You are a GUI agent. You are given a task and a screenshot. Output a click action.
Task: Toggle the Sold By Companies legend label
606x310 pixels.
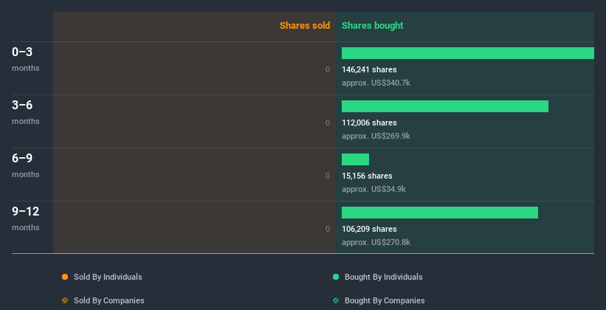tap(109, 300)
